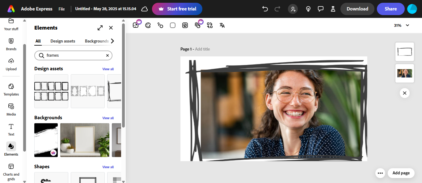Select the Resize tool in the canvas toolbar

pyautogui.click(x=136, y=25)
